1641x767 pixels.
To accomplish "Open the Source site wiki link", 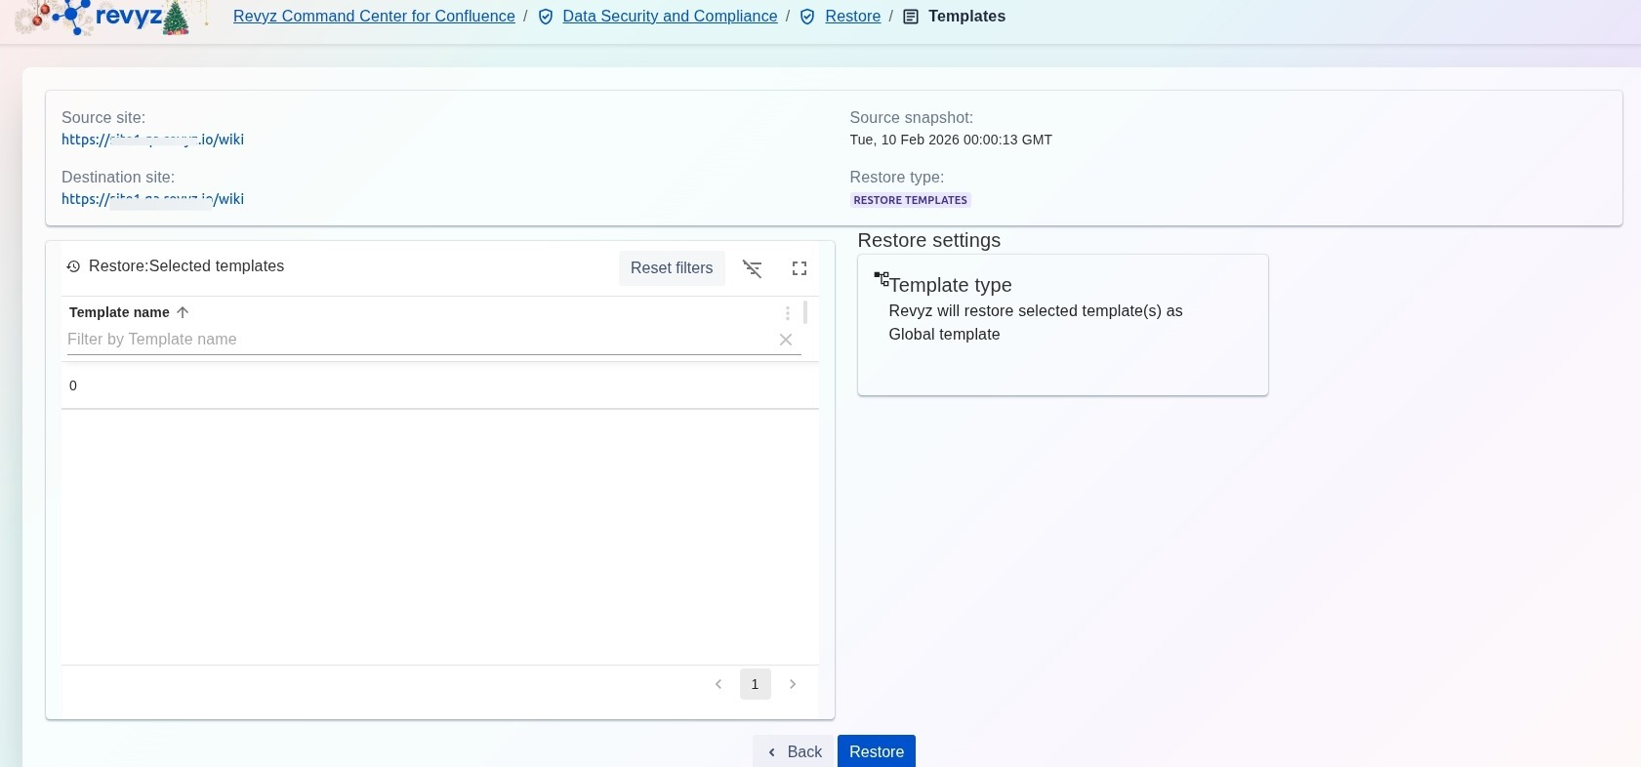I will point(152,140).
